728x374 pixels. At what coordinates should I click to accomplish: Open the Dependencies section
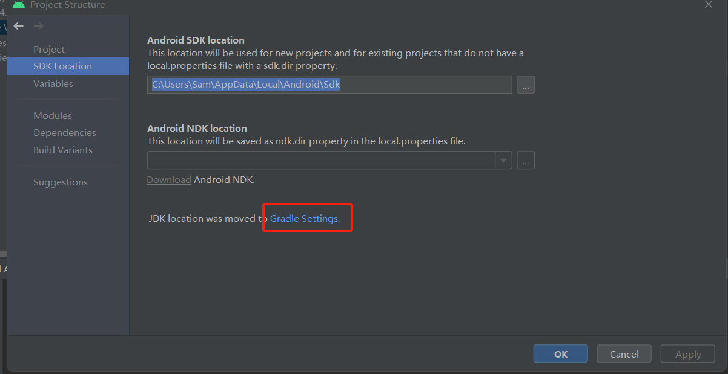(x=64, y=132)
